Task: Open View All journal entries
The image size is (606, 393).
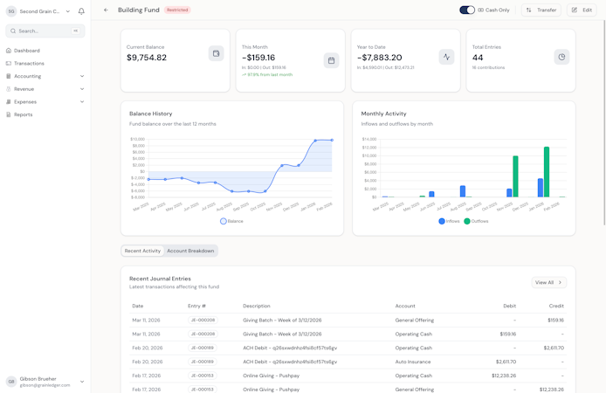Action: (548, 282)
